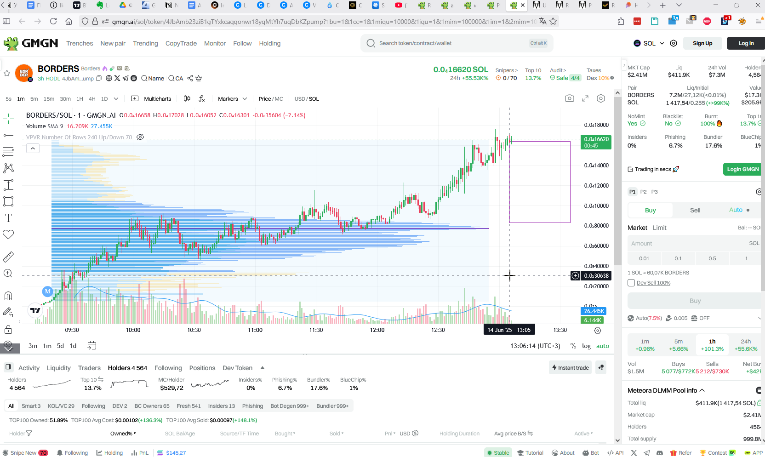
Task: Click the Login GMGN button
Action: coord(742,169)
